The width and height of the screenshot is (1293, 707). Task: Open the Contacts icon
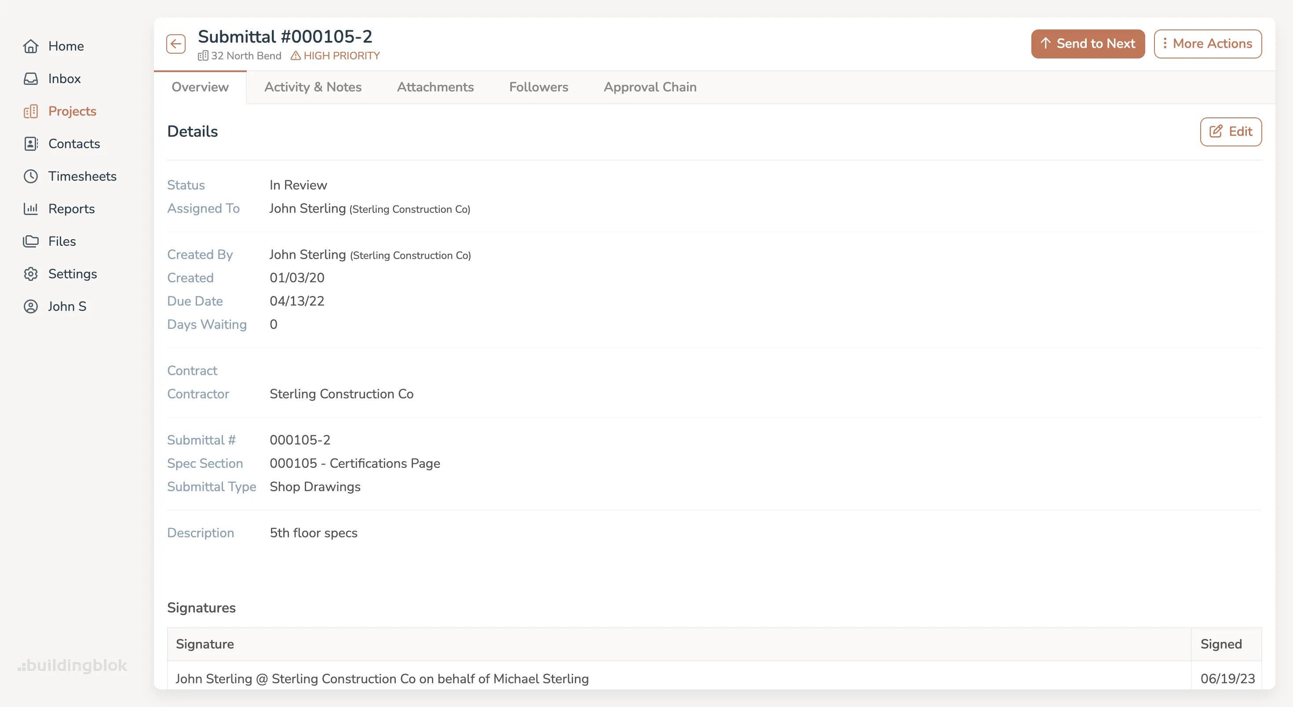pyautogui.click(x=31, y=143)
